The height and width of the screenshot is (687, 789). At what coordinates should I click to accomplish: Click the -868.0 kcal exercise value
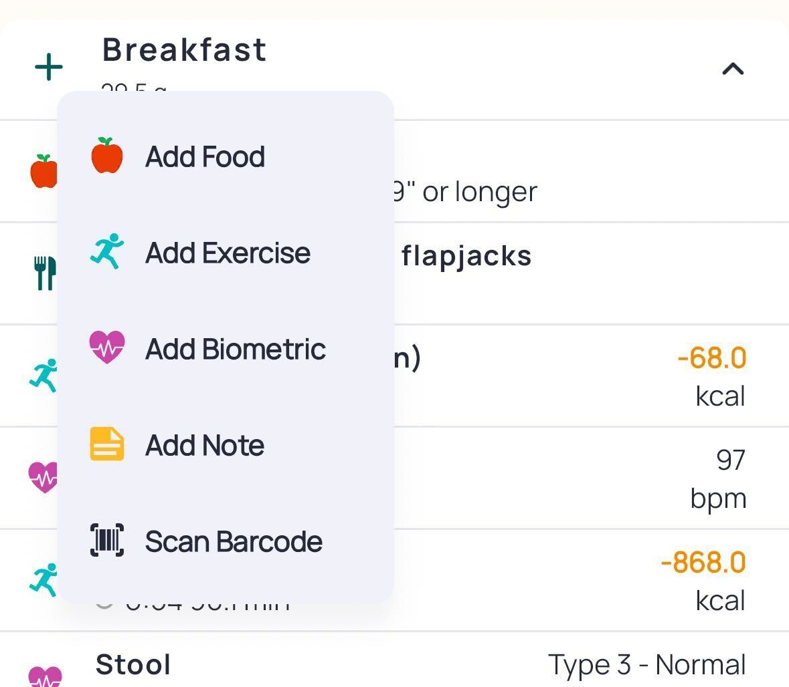click(703, 563)
